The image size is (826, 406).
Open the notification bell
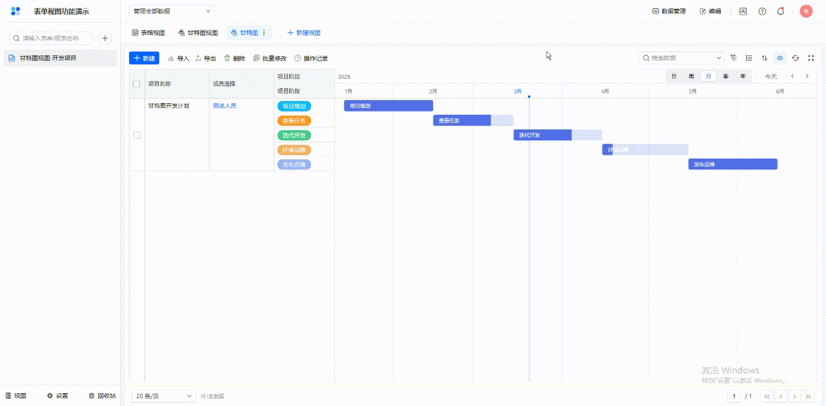click(781, 11)
